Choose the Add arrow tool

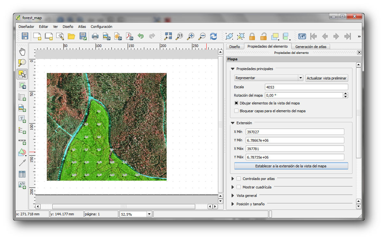[x=22, y=163]
